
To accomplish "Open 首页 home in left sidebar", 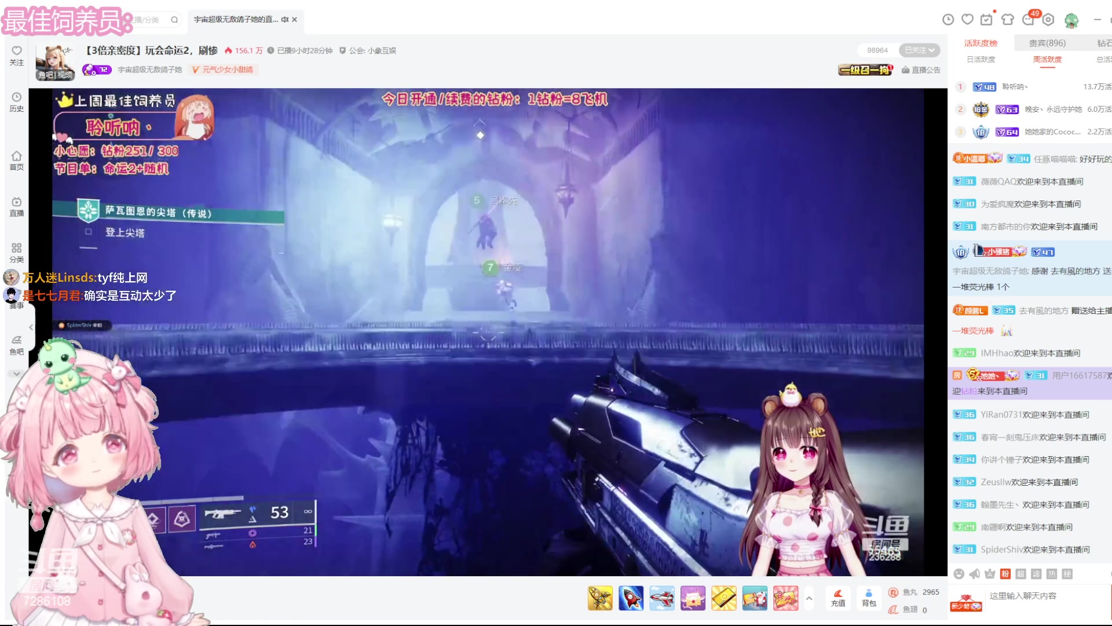I will (x=17, y=161).
